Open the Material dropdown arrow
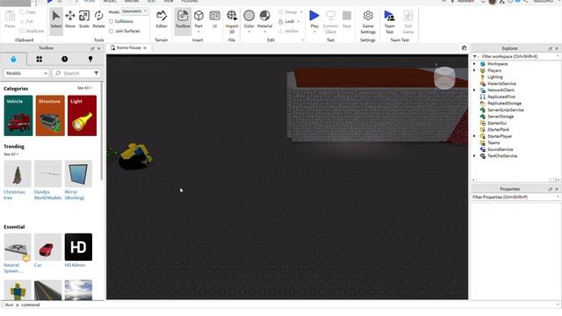This screenshot has width=562, height=316. 265,32
